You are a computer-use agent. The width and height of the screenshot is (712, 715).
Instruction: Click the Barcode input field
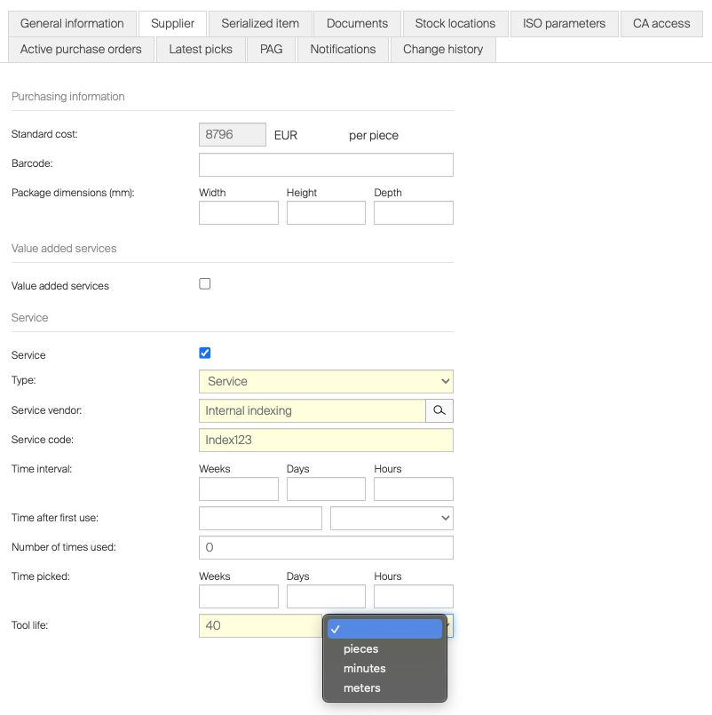(326, 164)
